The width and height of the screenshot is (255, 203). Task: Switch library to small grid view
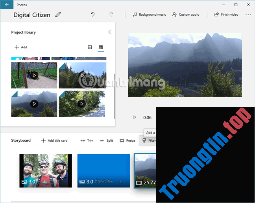click(x=101, y=47)
